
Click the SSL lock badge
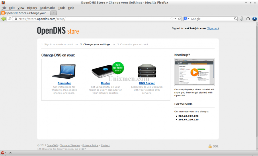click(x=213, y=146)
